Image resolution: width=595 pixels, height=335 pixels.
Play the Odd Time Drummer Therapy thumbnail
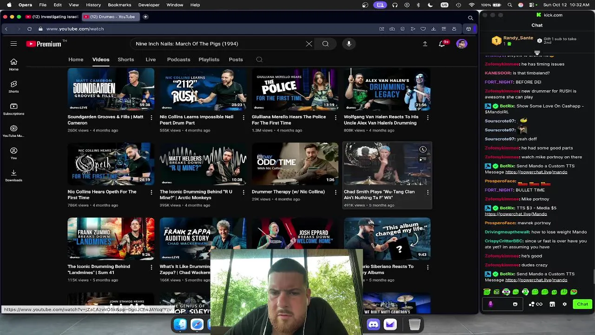[295, 164]
